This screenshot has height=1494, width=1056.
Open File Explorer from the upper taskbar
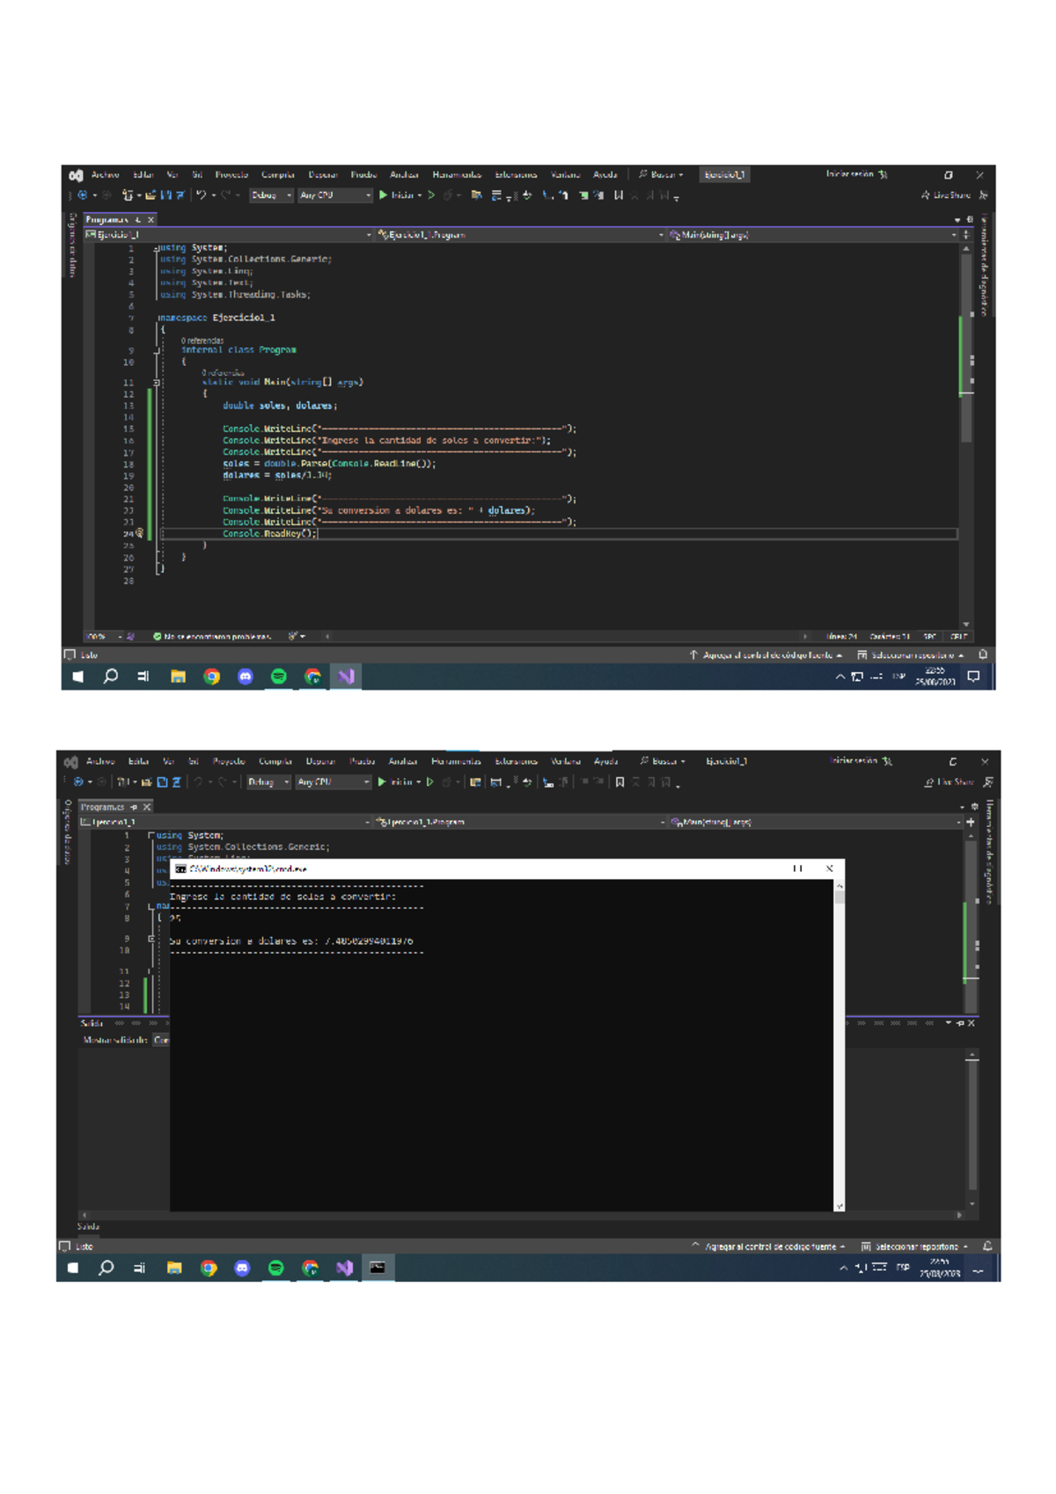[x=178, y=676]
